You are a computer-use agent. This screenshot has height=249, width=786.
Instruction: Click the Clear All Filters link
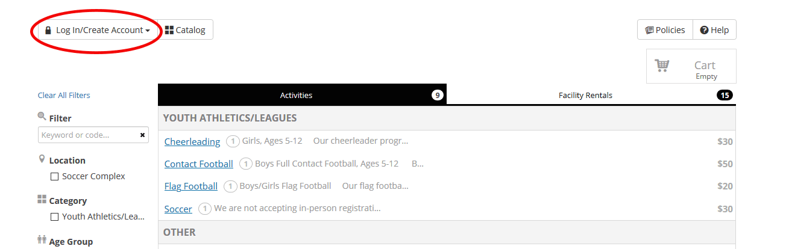pyautogui.click(x=64, y=95)
